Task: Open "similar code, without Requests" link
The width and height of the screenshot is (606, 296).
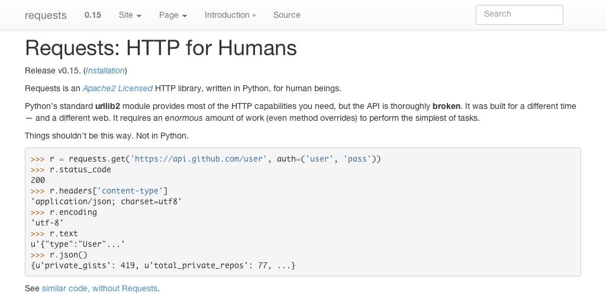Action: point(99,288)
